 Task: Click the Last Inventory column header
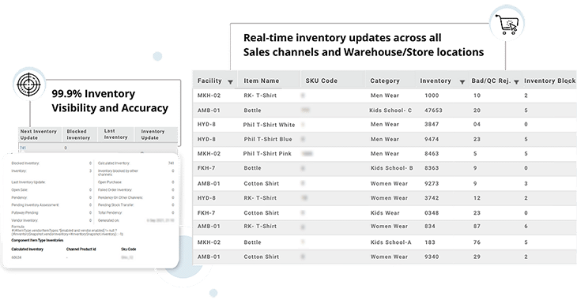click(x=115, y=134)
